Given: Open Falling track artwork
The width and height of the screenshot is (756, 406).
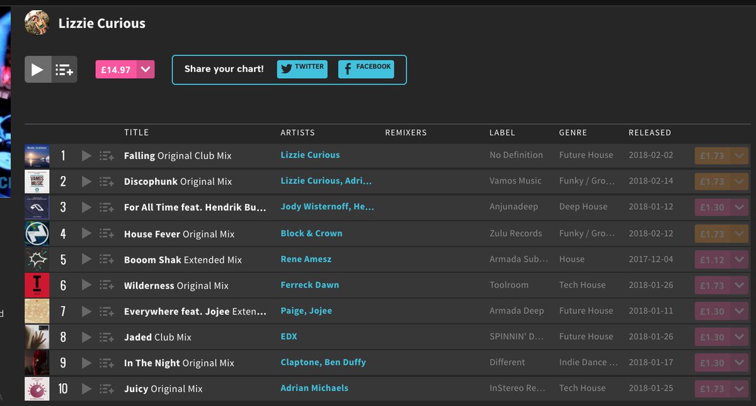Looking at the screenshot, I should point(37,156).
